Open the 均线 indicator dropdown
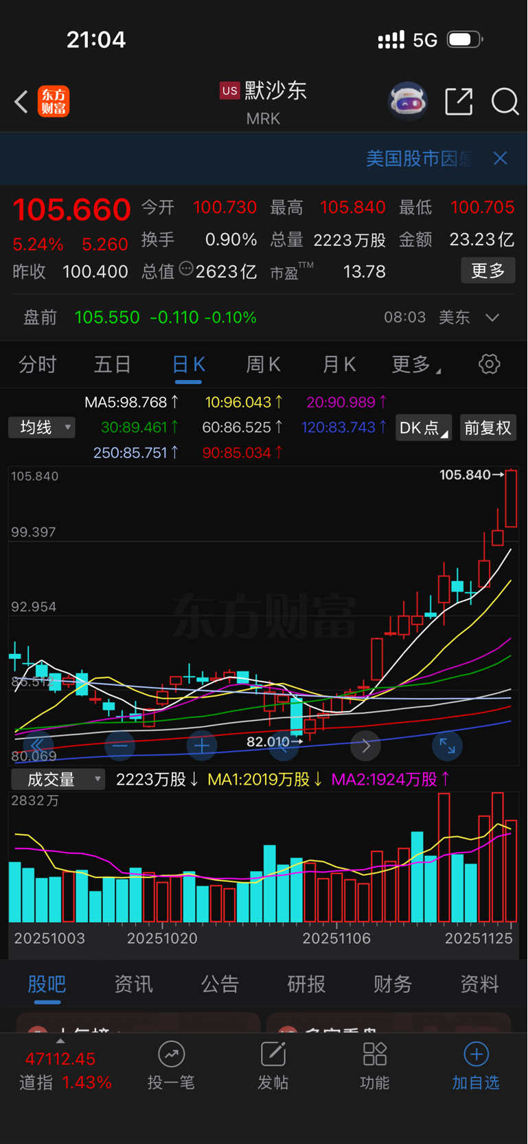This screenshot has width=528, height=1144. pos(42,427)
